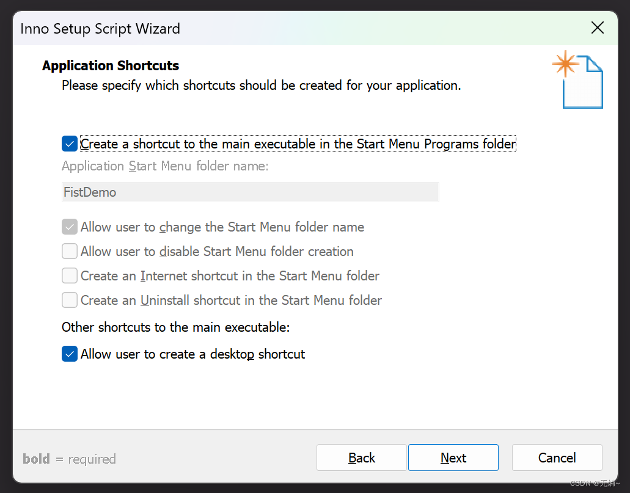Click the Next button
The width and height of the screenshot is (630, 493).
pos(453,457)
